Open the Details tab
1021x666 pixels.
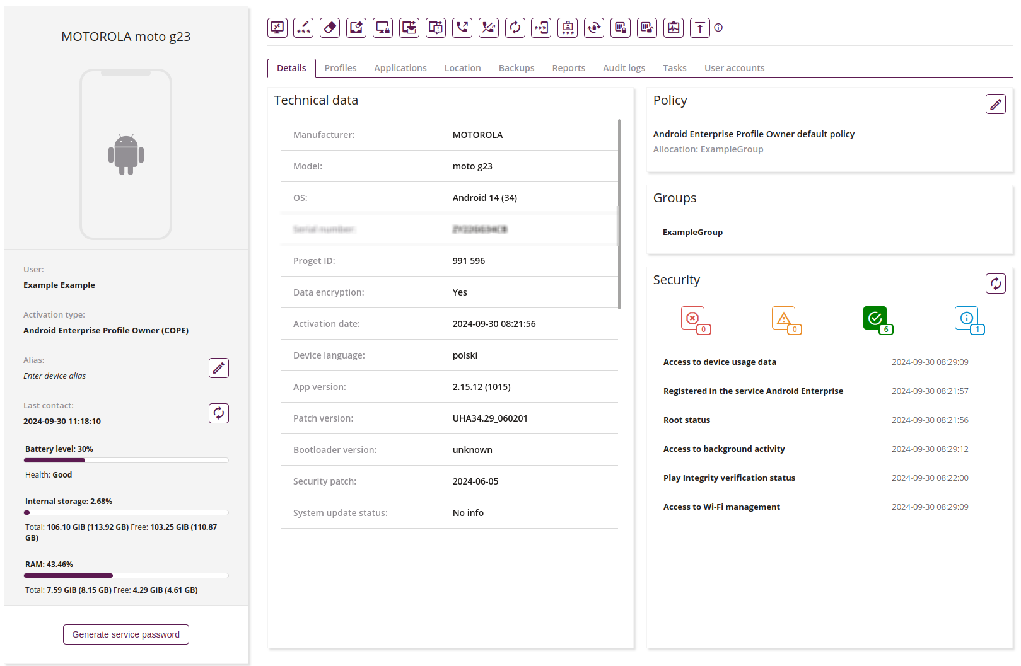[291, 68]
